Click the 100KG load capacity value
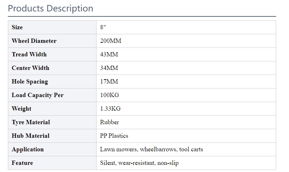This screenshot has height=172, width=289. pos(109,95)
